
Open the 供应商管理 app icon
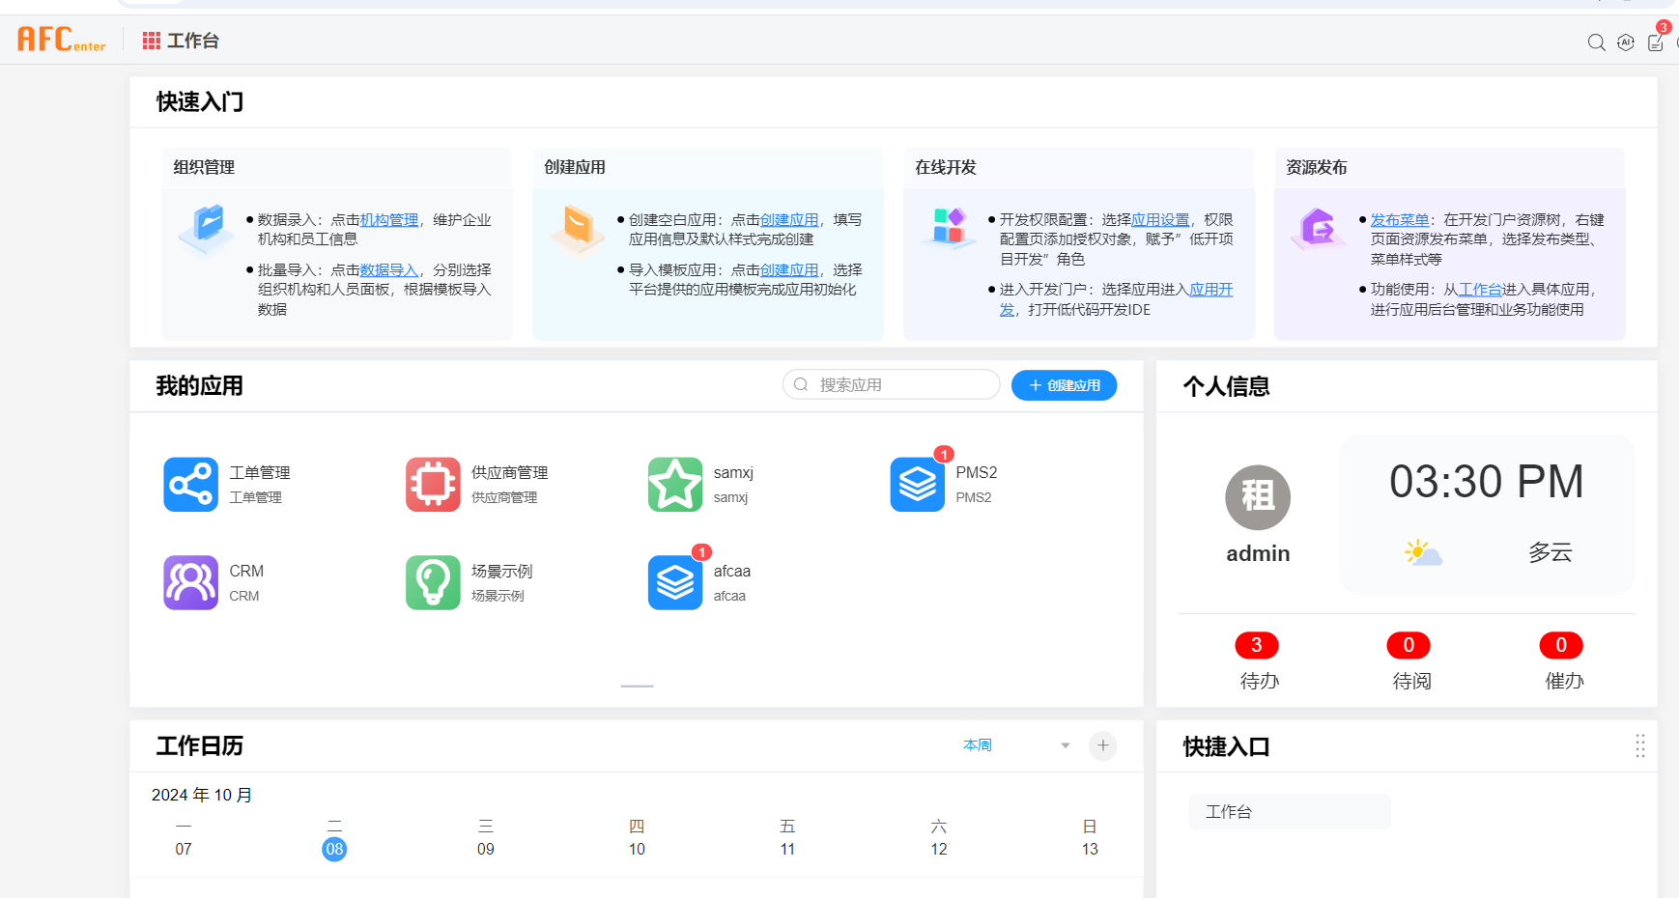pyautogui.click(x=433, y=485)
